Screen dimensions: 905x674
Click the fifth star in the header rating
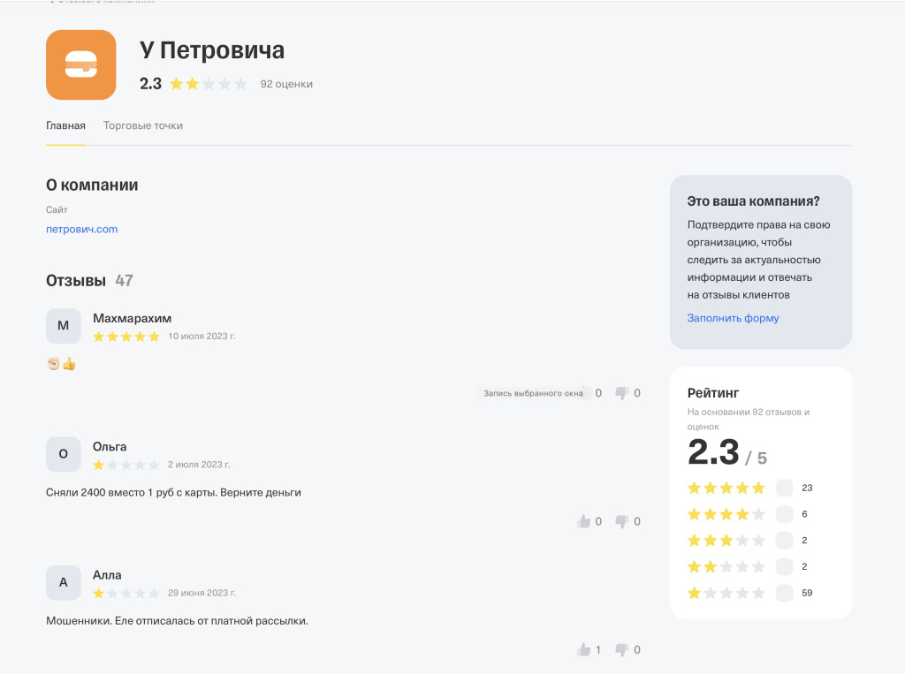[x=240, y=84]
